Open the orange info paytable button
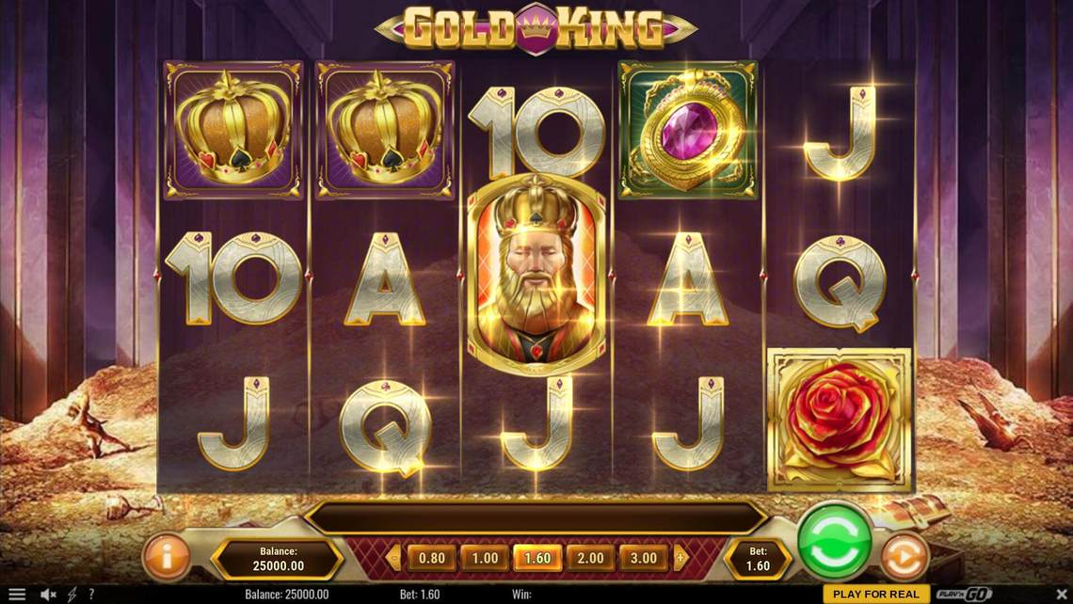1073x604 pixels. (x=167, y=557)
